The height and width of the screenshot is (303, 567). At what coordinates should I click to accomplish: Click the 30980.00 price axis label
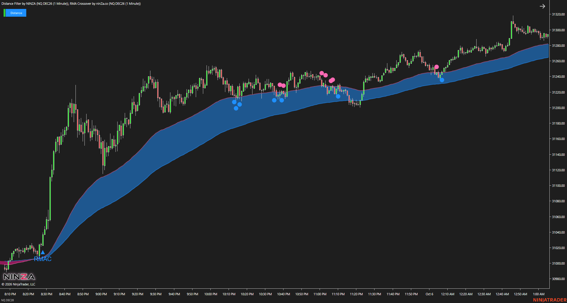click(558, 279)
